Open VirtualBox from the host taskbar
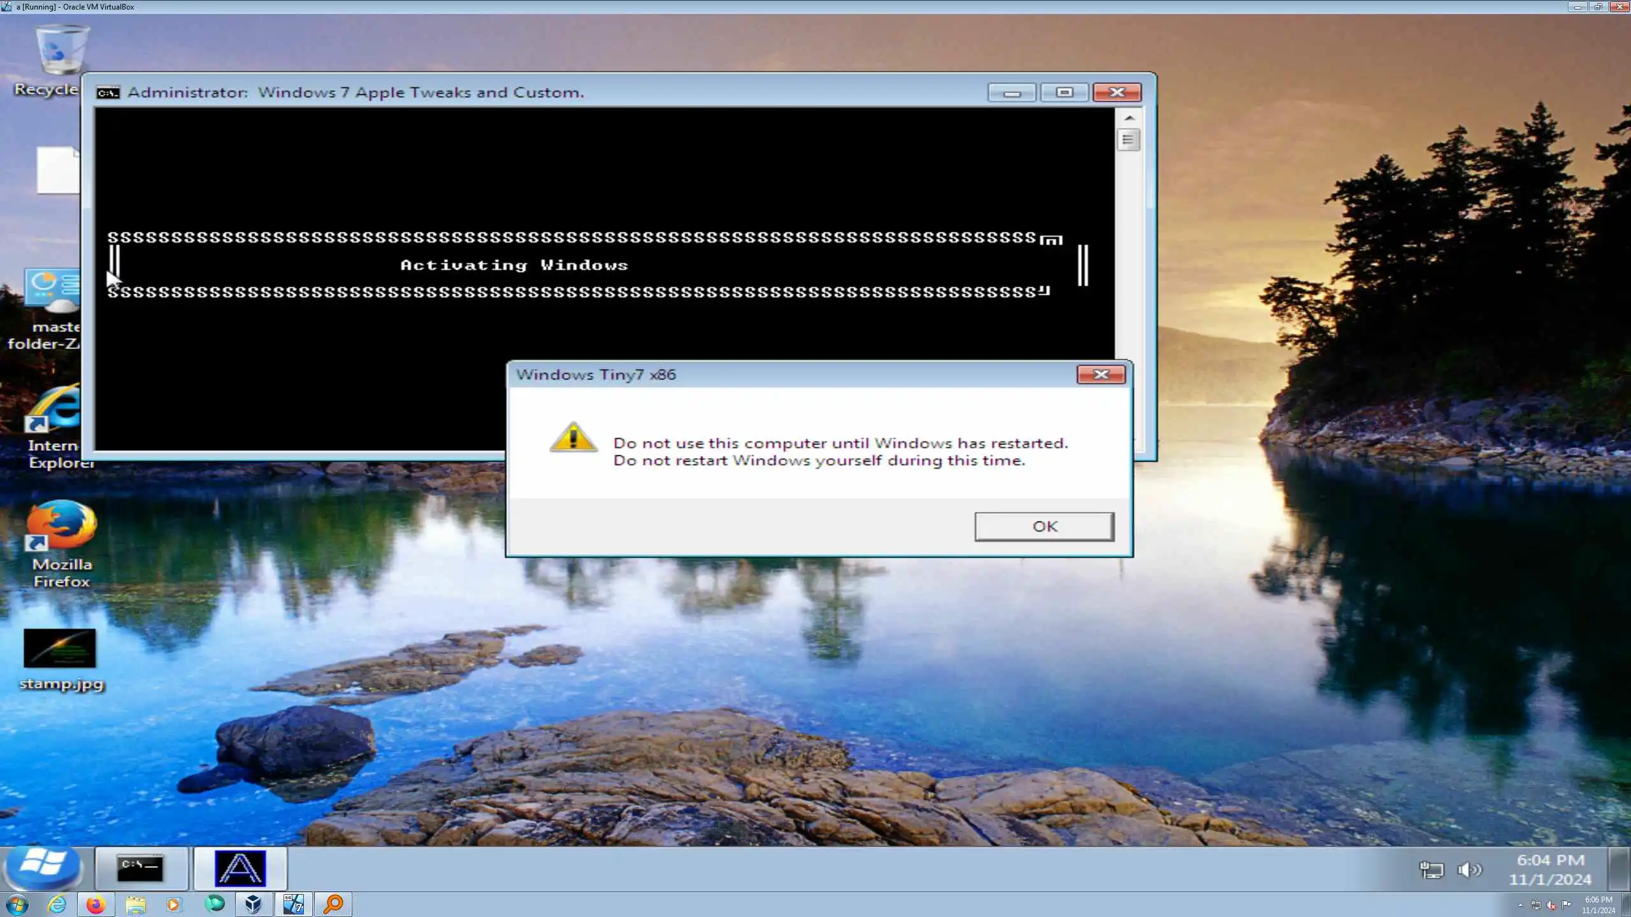Screen dimensions: 1631x917 coord(253,904)
